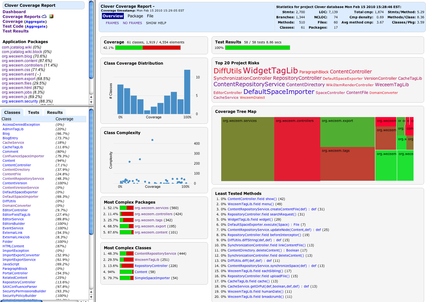
Task: Open DefaultSpaceExporter.execute(Space) method
Action: (x=263, y=225)
